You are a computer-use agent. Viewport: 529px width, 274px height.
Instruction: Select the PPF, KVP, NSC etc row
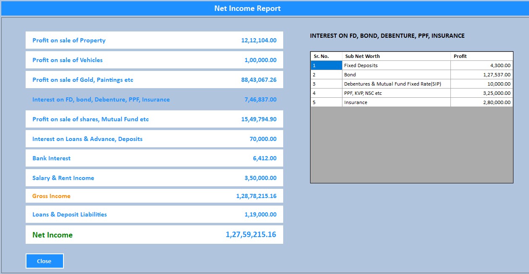396,93
